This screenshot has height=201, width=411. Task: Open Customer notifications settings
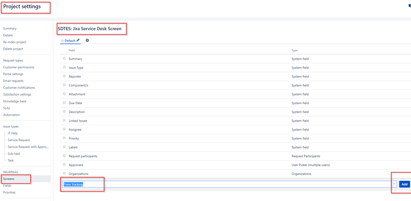click(x=19, y=87)
